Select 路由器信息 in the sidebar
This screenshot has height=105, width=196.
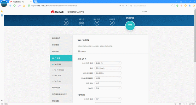pos(61,38)
